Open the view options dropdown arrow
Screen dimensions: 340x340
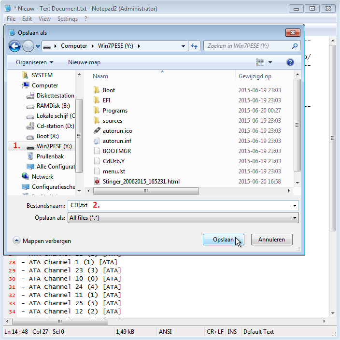coord(270,62)
